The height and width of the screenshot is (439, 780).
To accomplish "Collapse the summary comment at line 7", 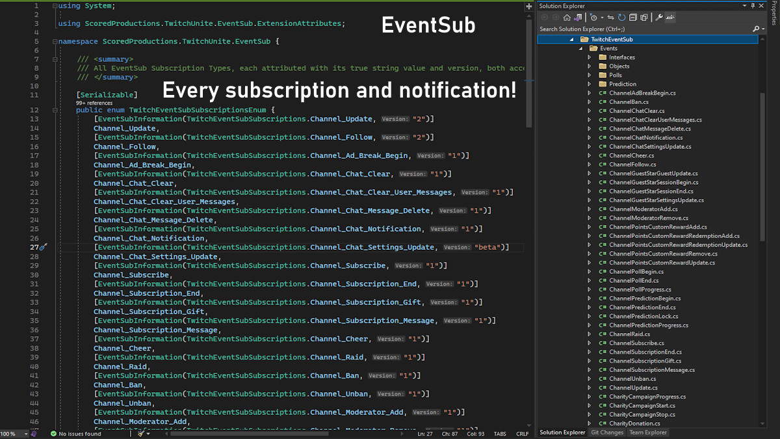I will point(55,60).
